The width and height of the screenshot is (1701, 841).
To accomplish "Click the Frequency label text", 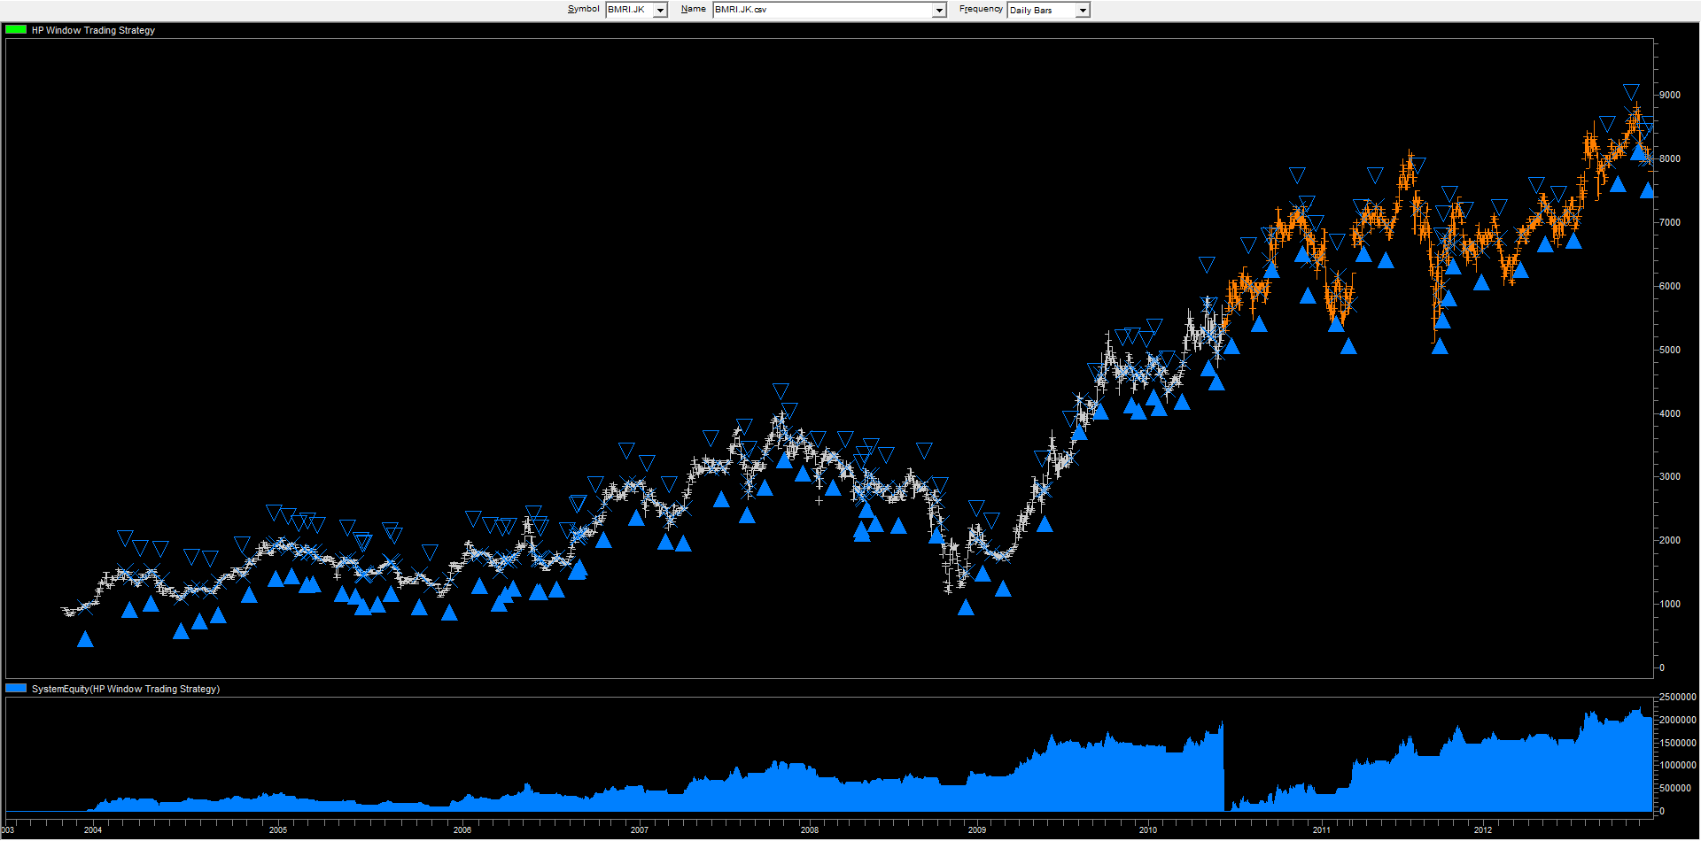I will [x=982, y=9].
